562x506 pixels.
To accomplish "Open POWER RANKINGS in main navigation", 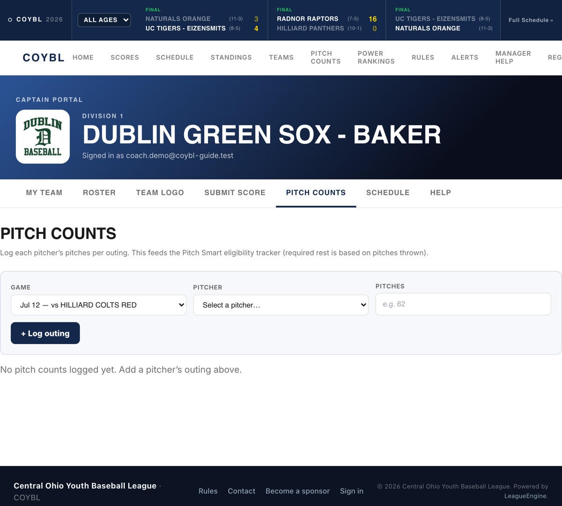I will coord(376,57).
